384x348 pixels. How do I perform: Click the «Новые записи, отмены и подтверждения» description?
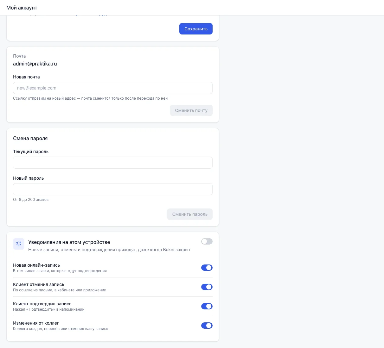[x=109, y=250]
